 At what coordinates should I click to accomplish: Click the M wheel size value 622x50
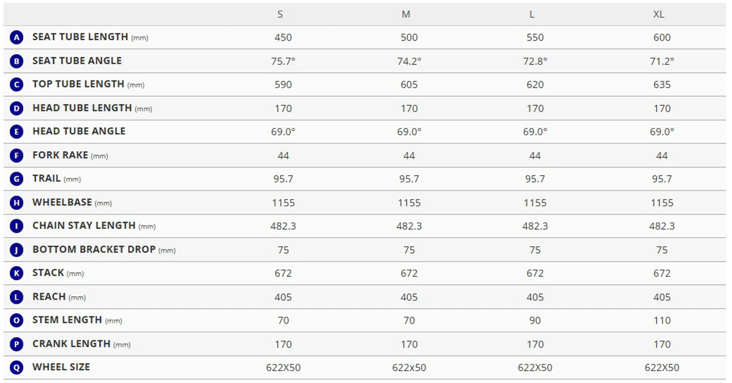409,368
